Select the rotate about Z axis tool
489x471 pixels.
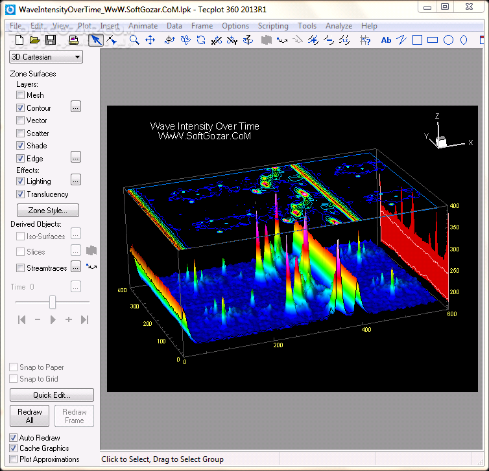pos(248,40)
